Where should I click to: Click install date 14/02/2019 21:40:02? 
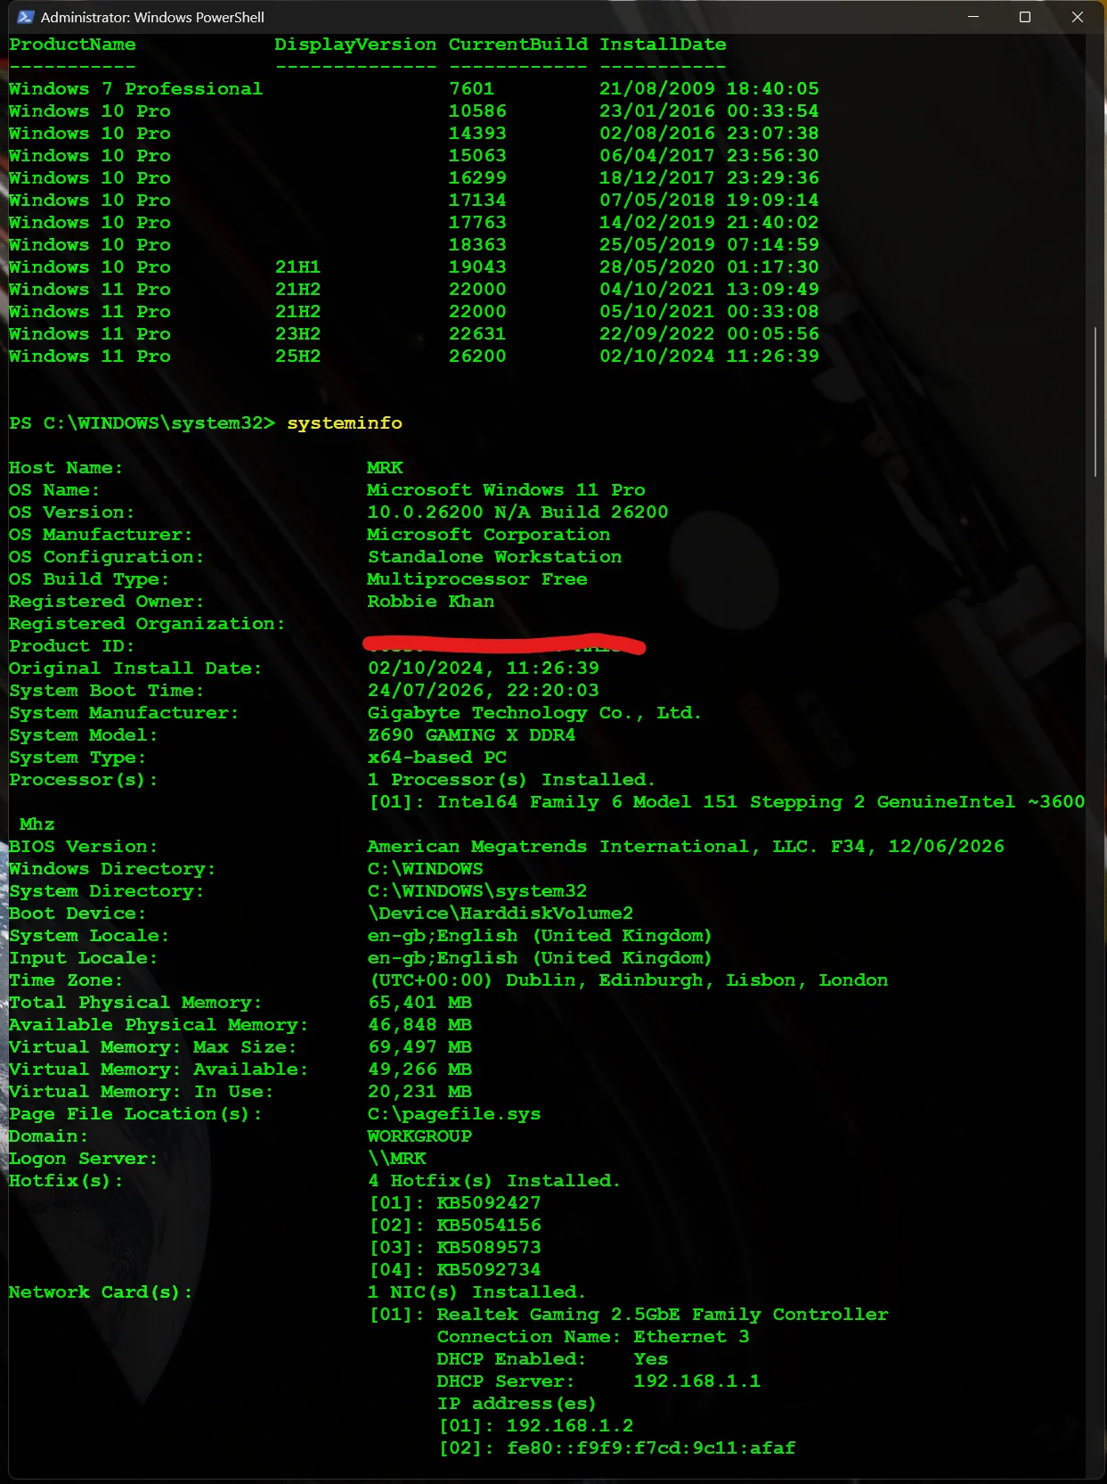(x=709, y=223)
